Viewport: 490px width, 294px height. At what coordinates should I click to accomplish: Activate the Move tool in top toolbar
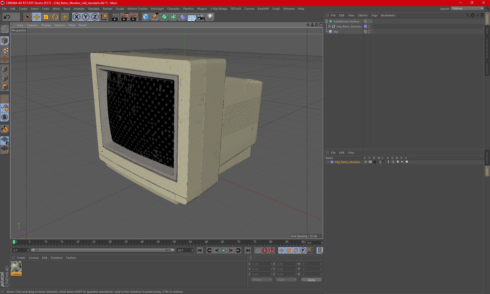coord(37,17)
